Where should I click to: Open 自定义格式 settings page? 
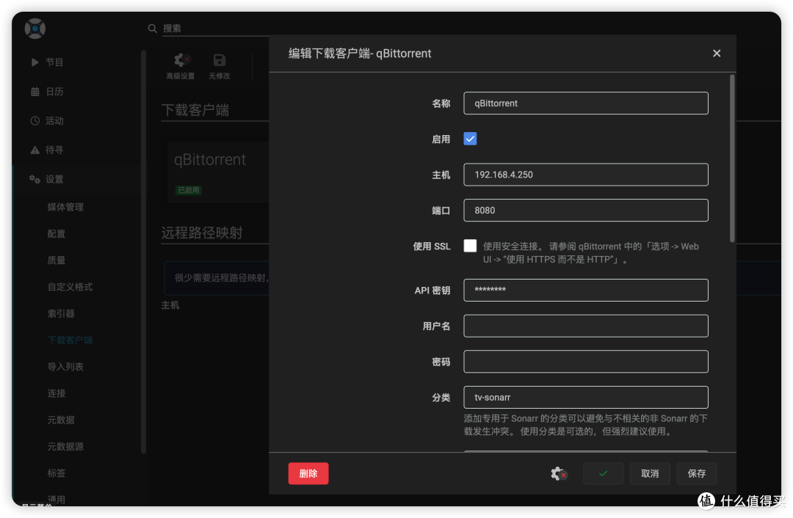70,287
